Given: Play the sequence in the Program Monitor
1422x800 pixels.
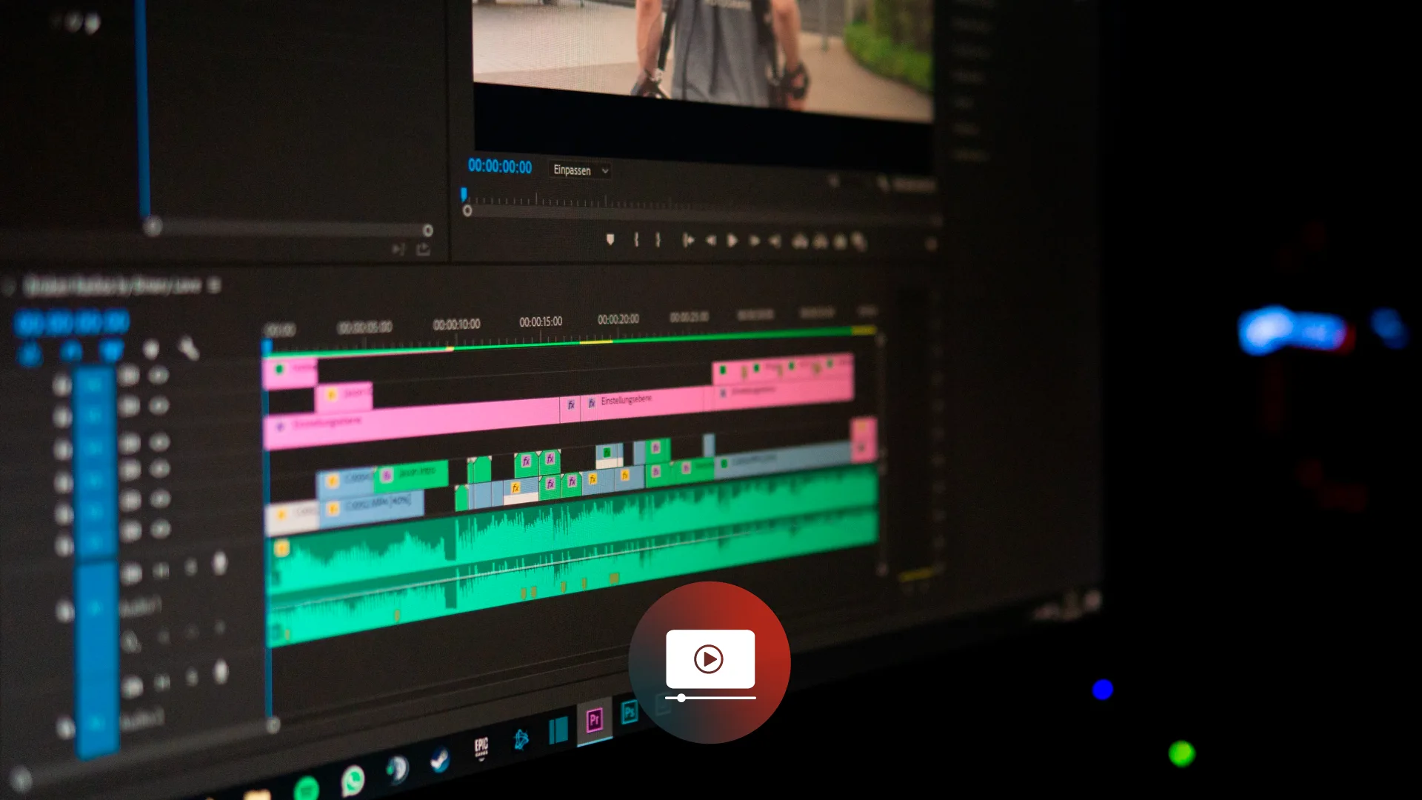Looking at the screenshot, I should [732, 241].
